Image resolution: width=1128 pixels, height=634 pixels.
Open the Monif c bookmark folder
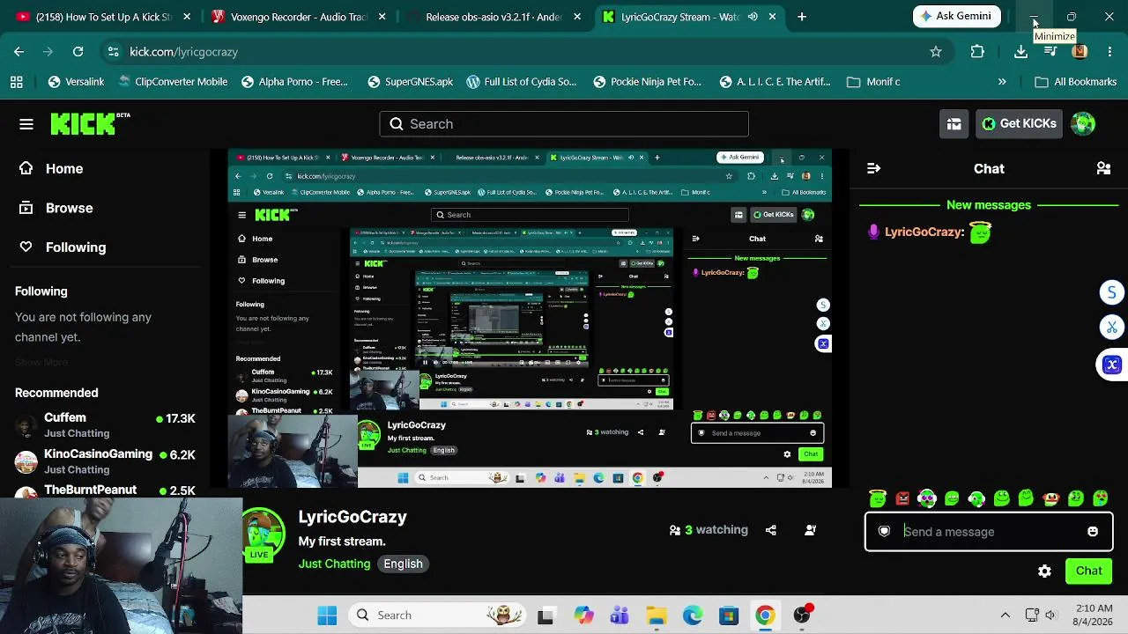873,82
